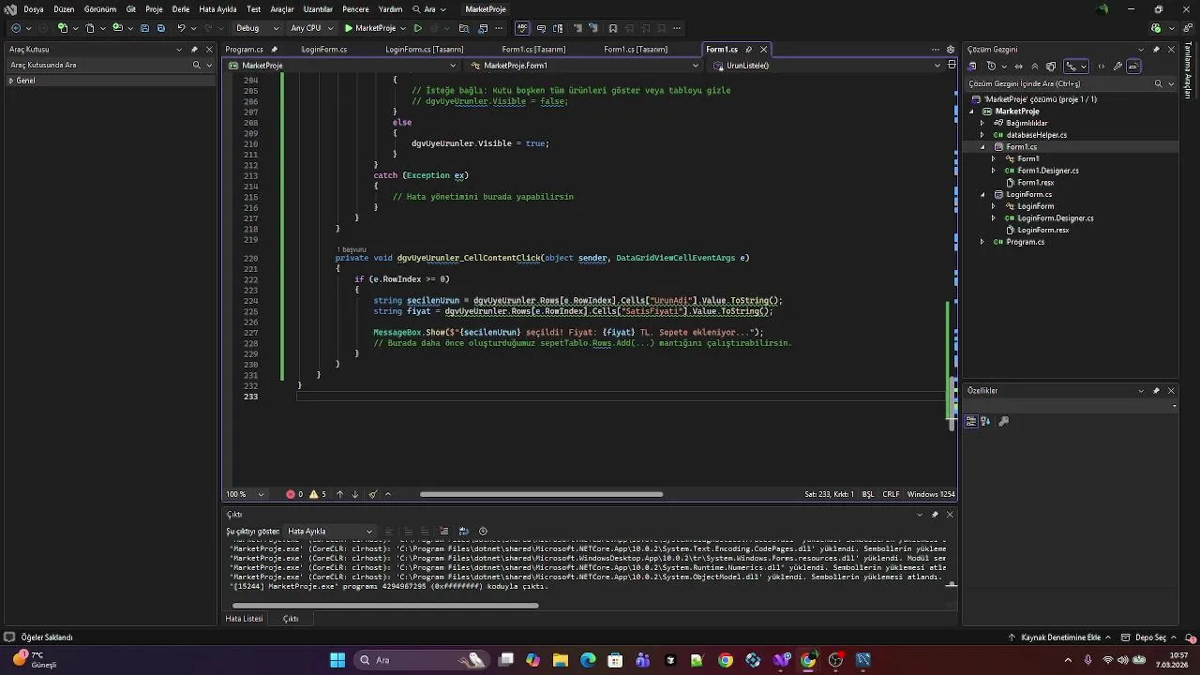Screen dimensions: 1200x675
Task: Open the Dosya menu
Action: (33, 8)
